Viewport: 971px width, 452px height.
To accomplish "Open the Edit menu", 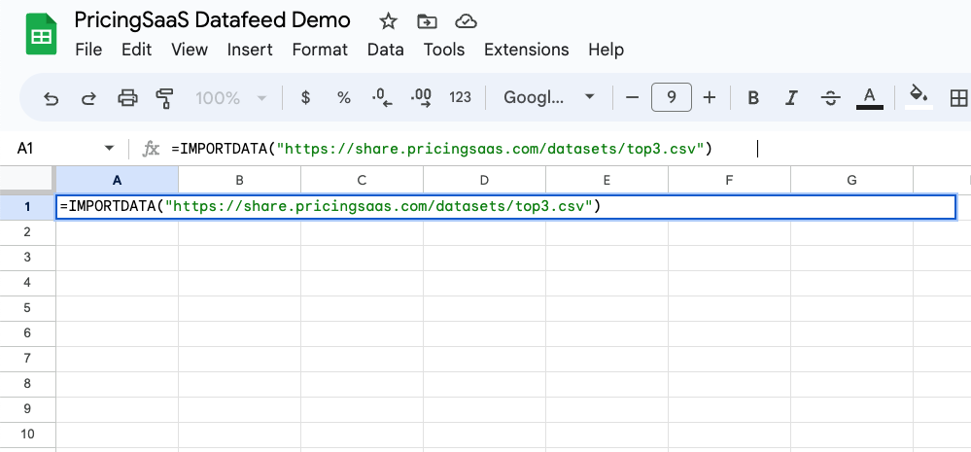I will point(137,50).
